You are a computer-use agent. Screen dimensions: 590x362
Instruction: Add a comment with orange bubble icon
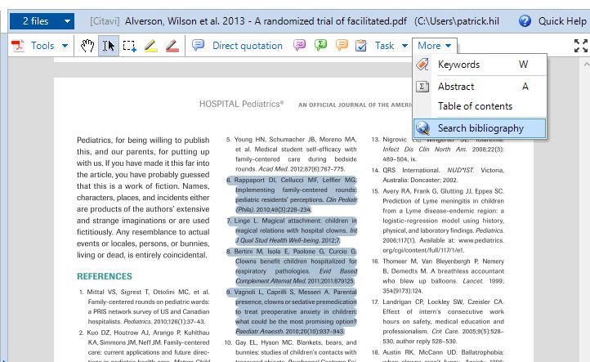tap(342, 46)
